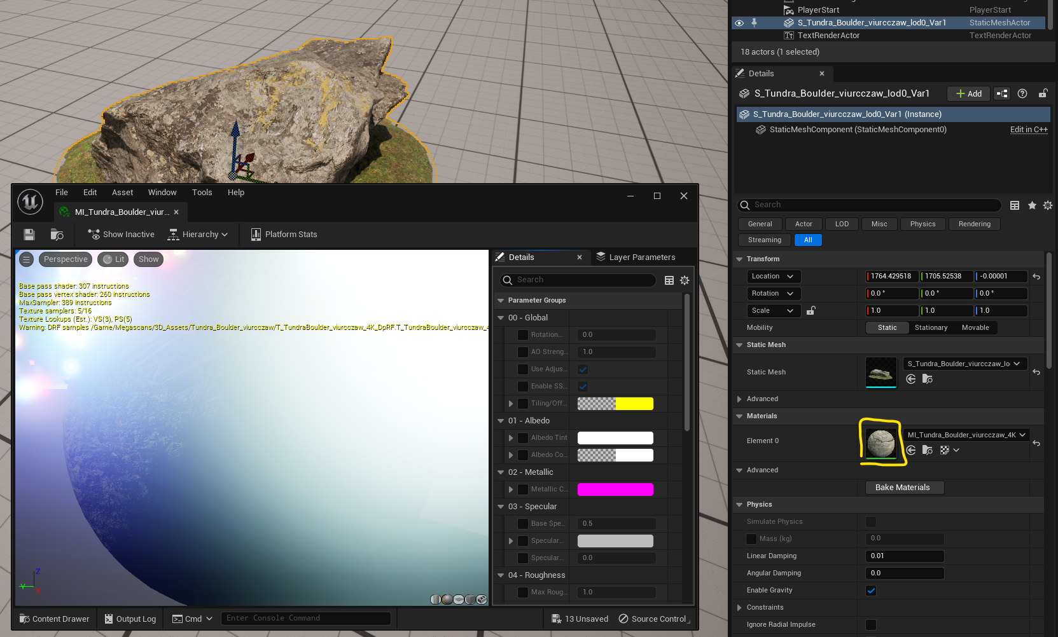
Task: Open Edit in C++ link
Action: coord(1029,130)
